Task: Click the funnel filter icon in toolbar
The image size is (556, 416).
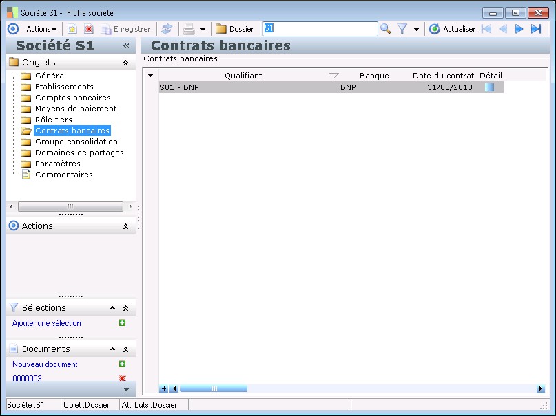Action: pos(402,29)
